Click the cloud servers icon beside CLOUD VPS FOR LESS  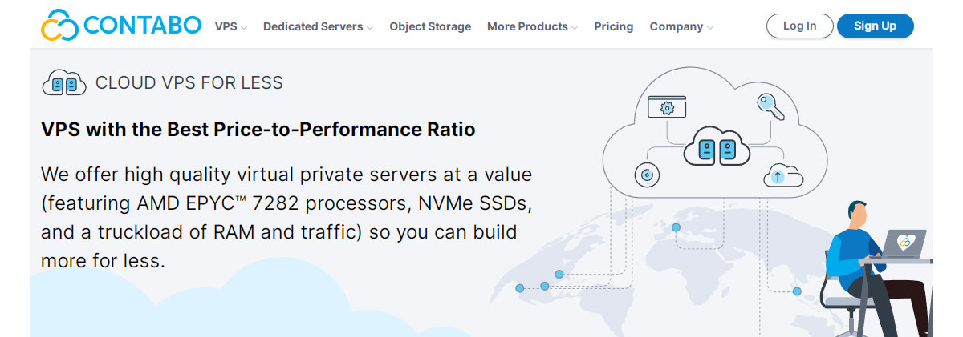point(64,82)
